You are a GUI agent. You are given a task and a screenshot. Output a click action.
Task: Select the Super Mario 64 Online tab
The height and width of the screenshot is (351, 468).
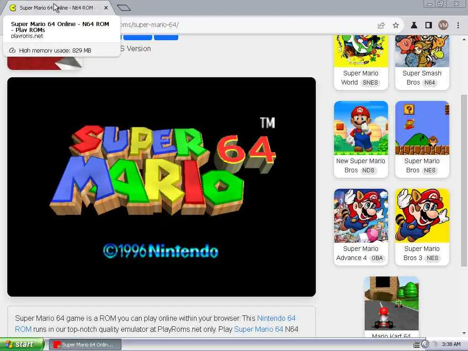(x=58, y=8)
